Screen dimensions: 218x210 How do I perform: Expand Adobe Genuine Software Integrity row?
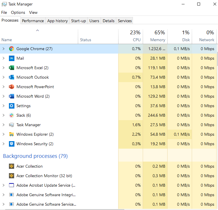tap(4, 195)
